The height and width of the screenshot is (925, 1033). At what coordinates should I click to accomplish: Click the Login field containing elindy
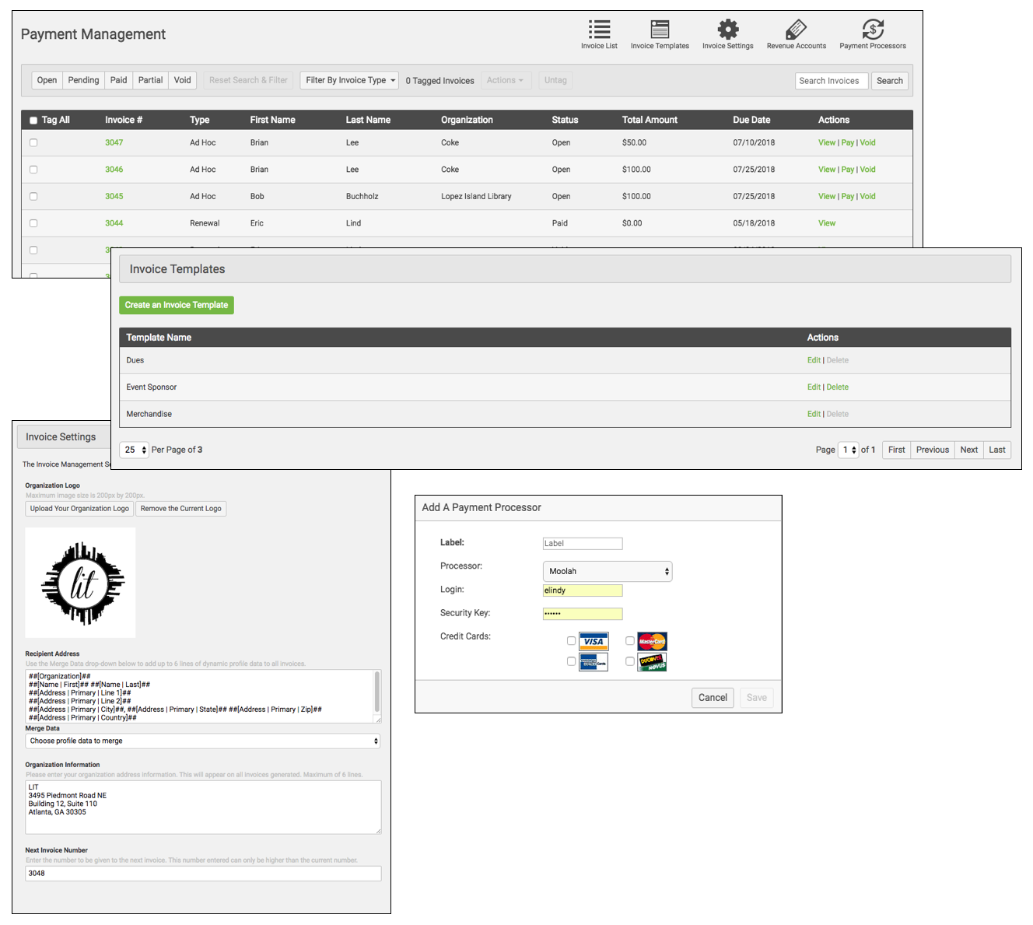tap(583, 590)
